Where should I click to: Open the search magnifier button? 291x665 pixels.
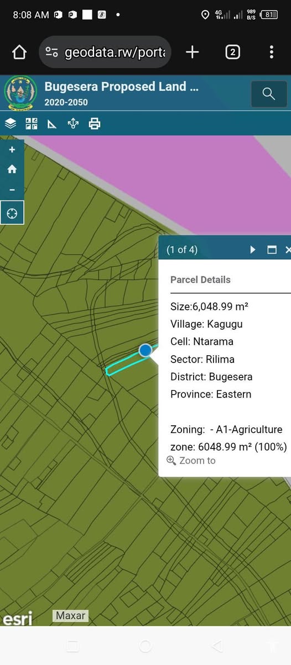point(268,94)
